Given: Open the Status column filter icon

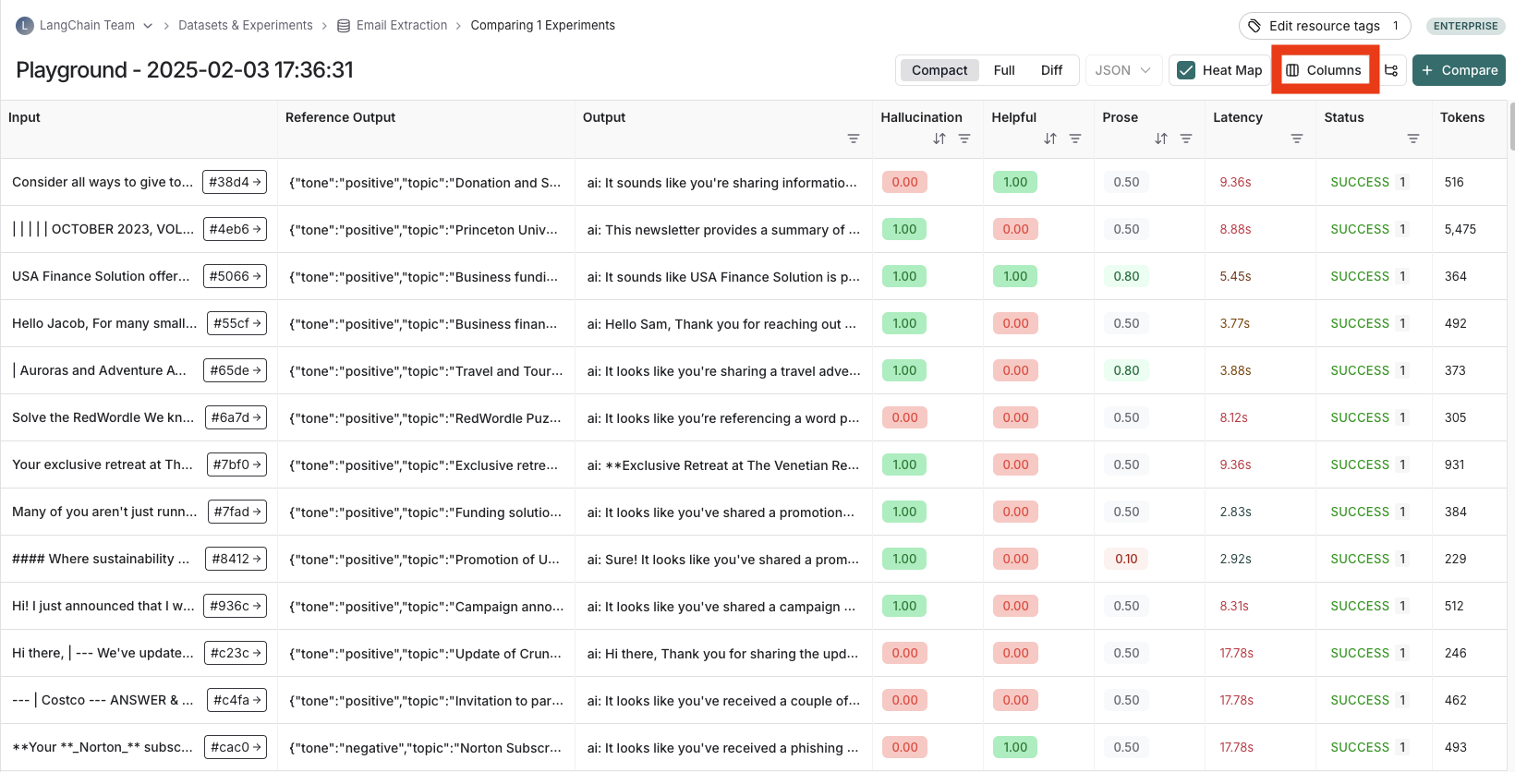Looking at the screenshot, I should click(1412, 139).
